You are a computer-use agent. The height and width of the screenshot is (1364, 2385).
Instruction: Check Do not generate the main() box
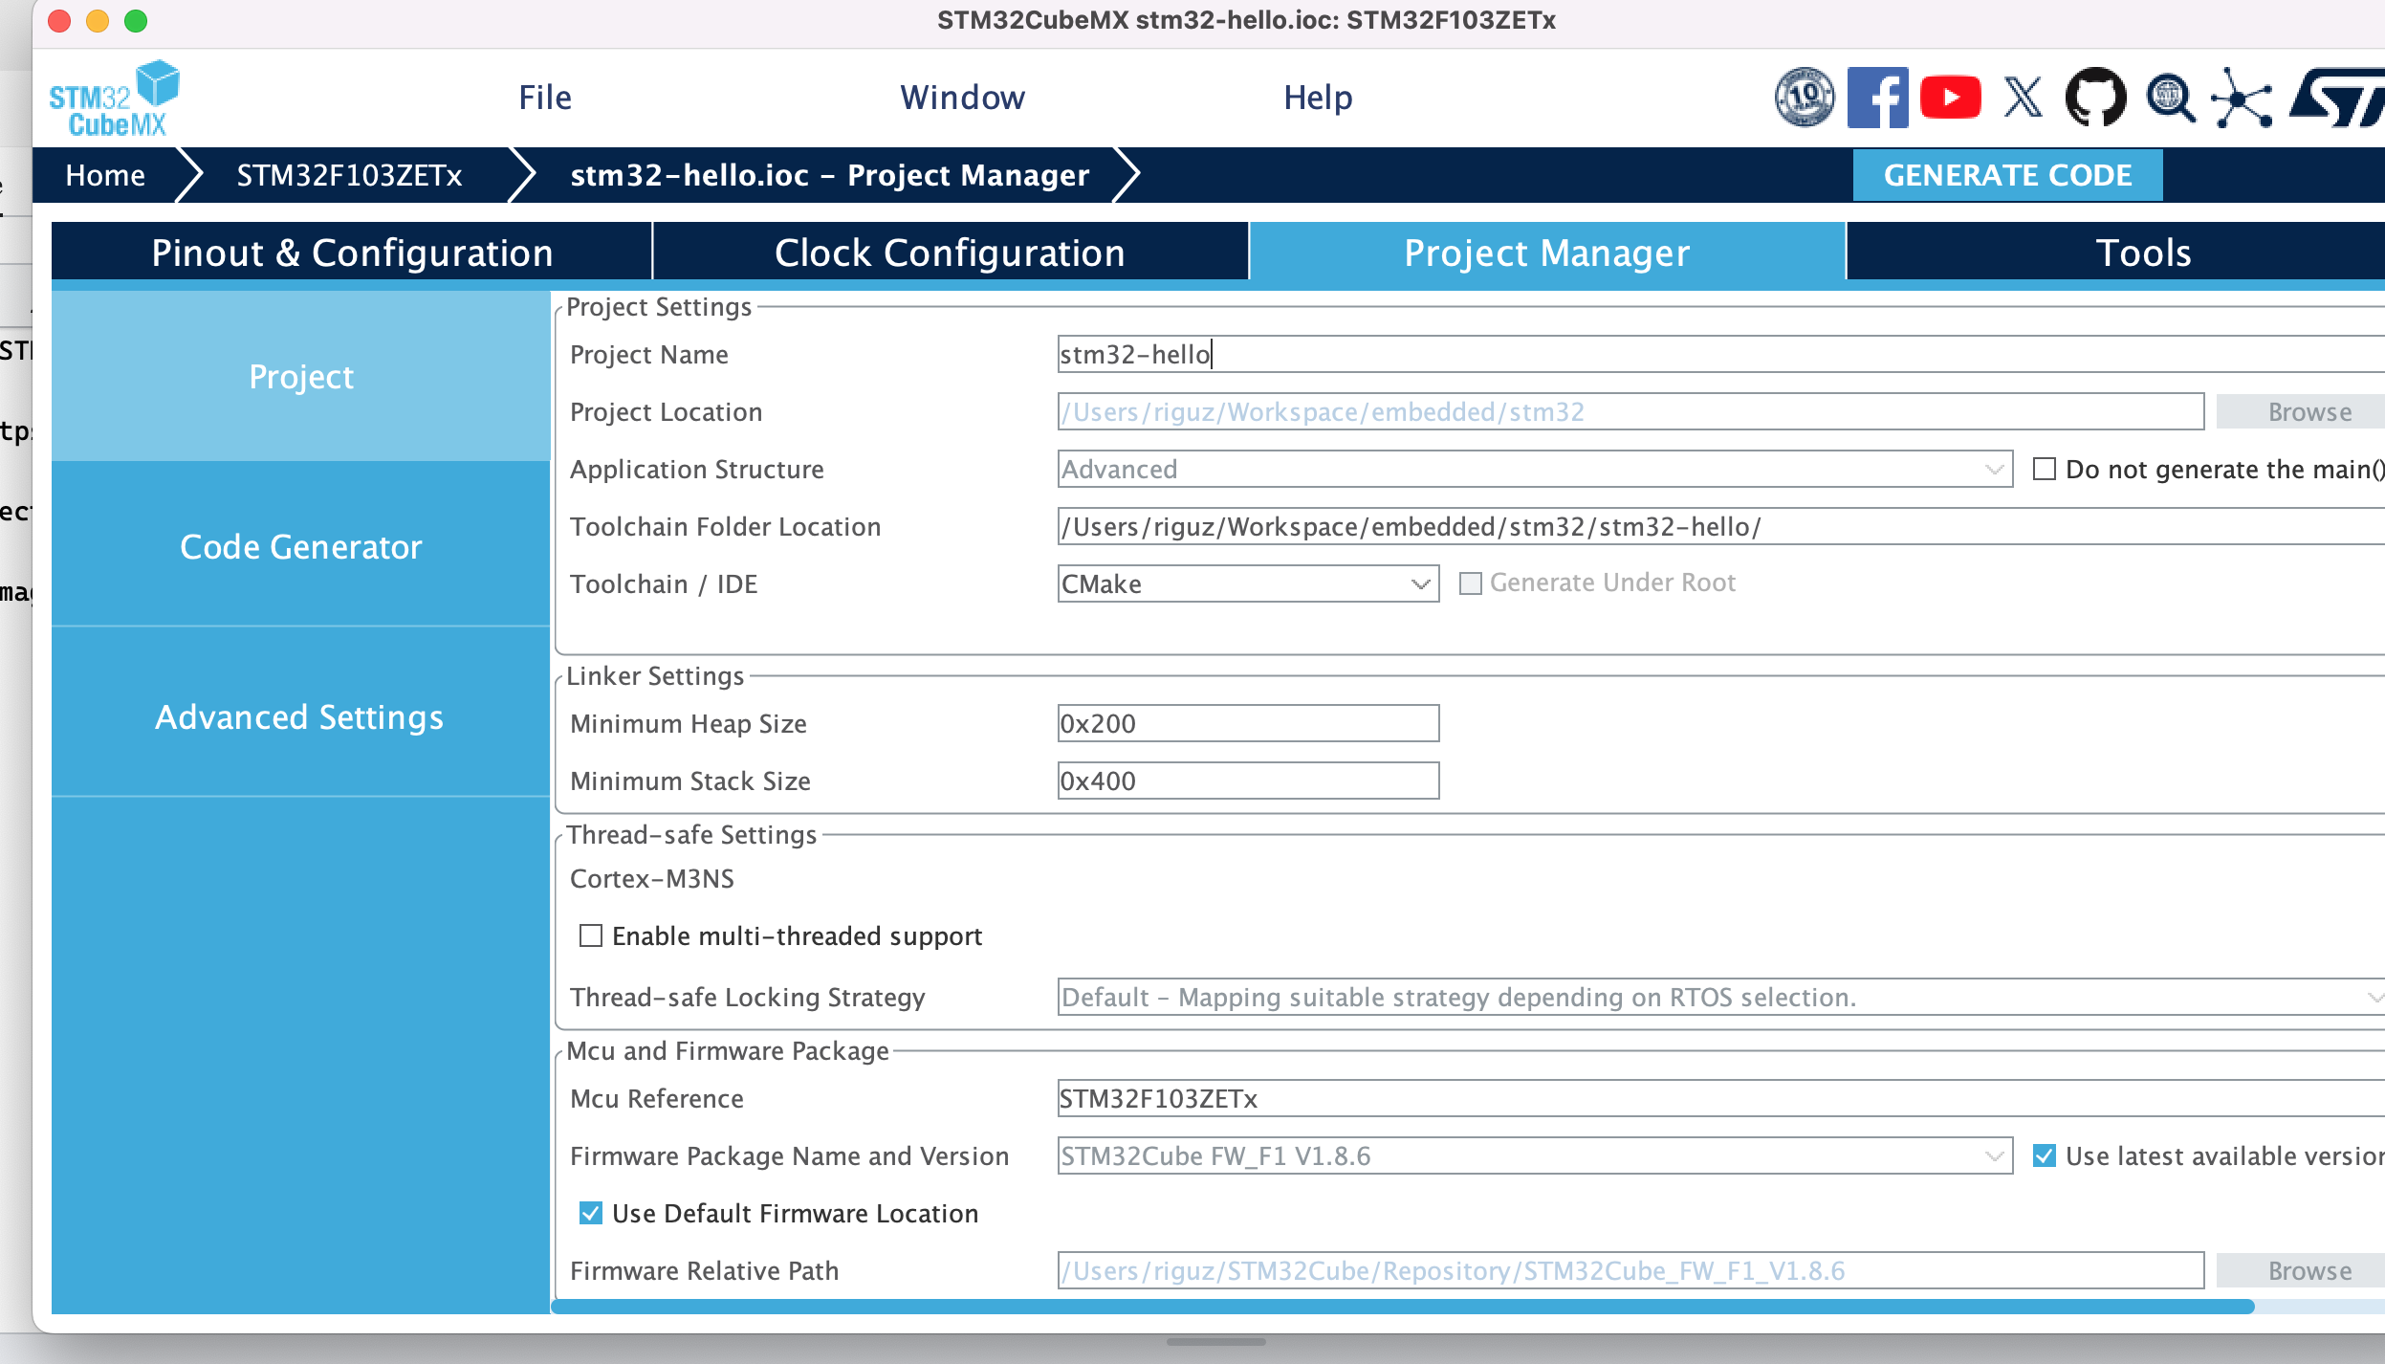point(2044,469)
